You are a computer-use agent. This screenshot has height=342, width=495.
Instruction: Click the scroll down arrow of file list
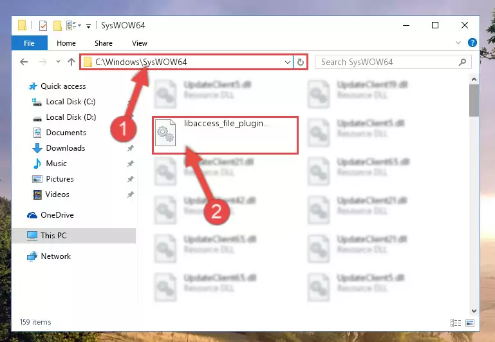point(474,311)
